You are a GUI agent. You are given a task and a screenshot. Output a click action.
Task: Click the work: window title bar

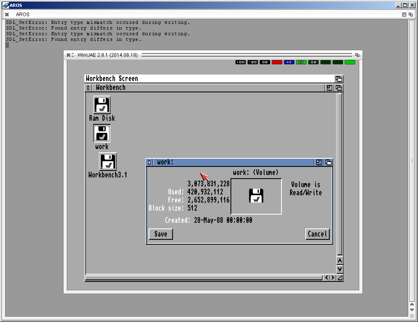click(x=234, y=162)
